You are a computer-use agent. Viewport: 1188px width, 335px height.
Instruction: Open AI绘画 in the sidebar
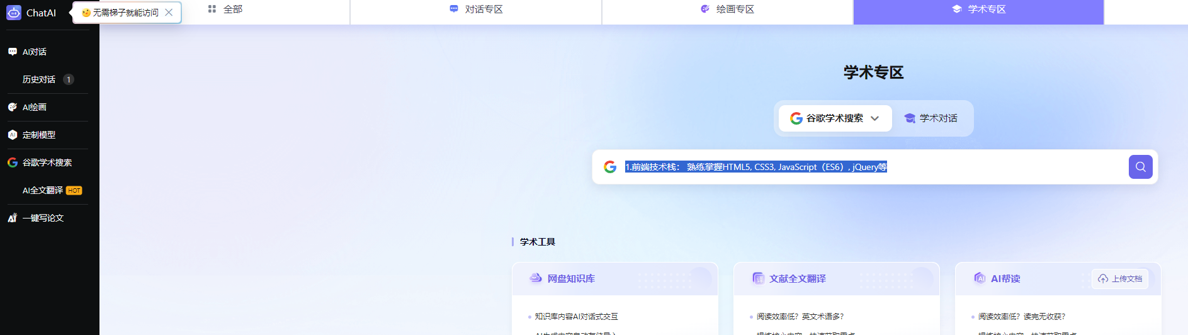pyautogui.click(x=35, y=107)
